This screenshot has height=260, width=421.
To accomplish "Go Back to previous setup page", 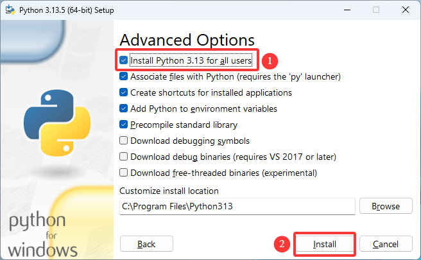I will [x=146, y=244].
